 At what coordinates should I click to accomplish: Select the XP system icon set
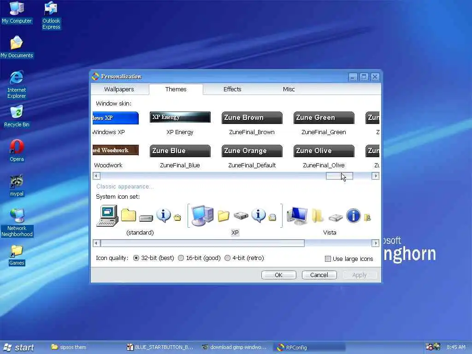pos(235,220)
